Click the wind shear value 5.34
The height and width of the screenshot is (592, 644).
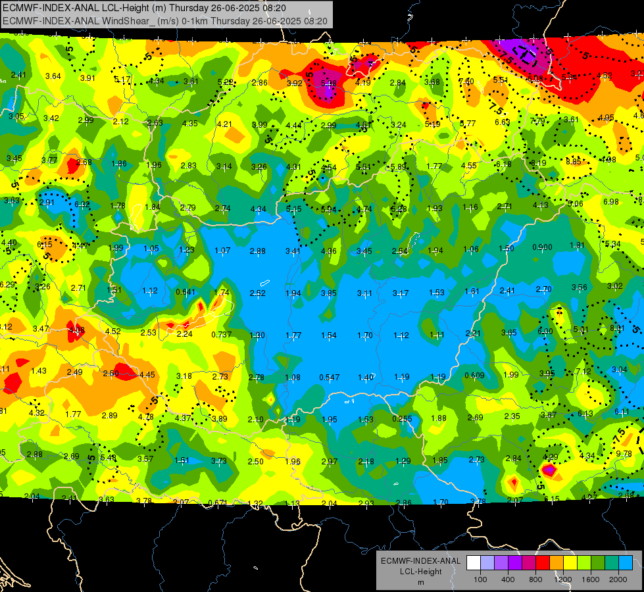coord(613,243)
